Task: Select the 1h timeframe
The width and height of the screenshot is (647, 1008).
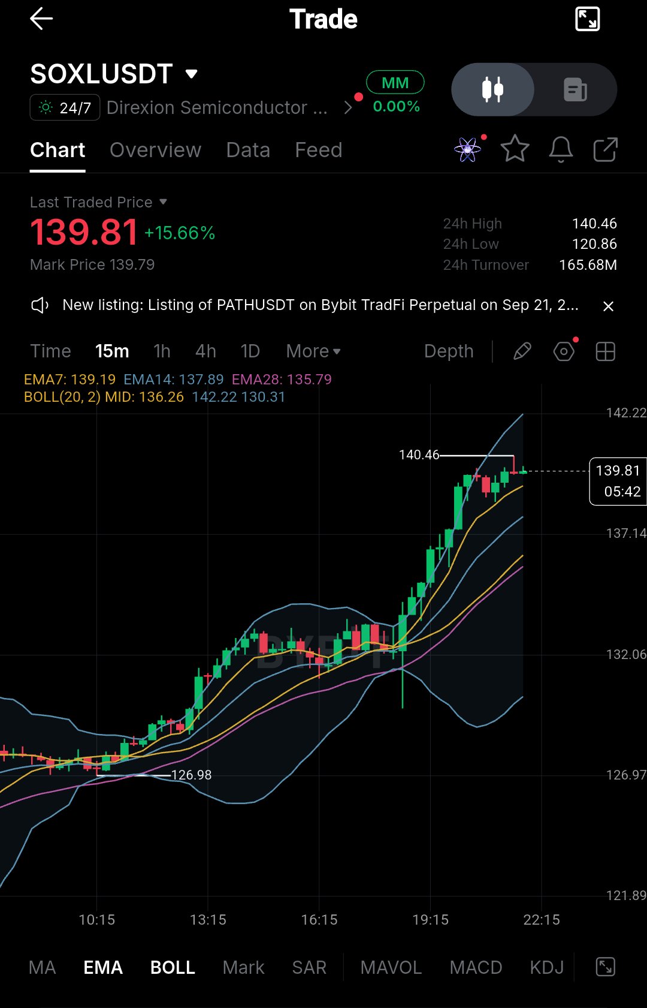Action: pyautogui.click(x=162, y=351)
